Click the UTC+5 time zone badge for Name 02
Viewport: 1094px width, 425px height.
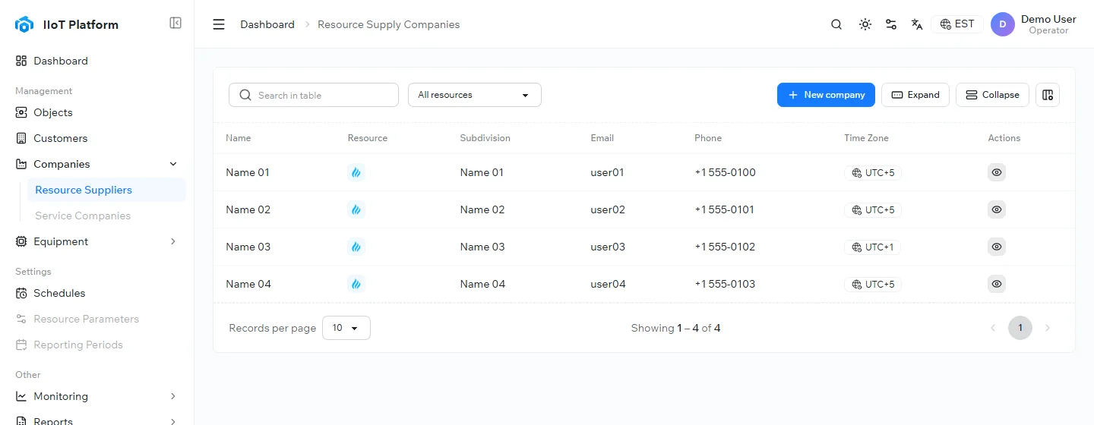pos(873,209)
